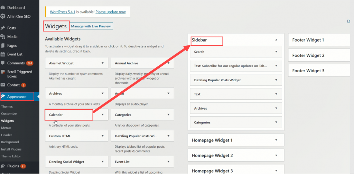Expand Homepage Widget 3 area

tap(276, 171)
